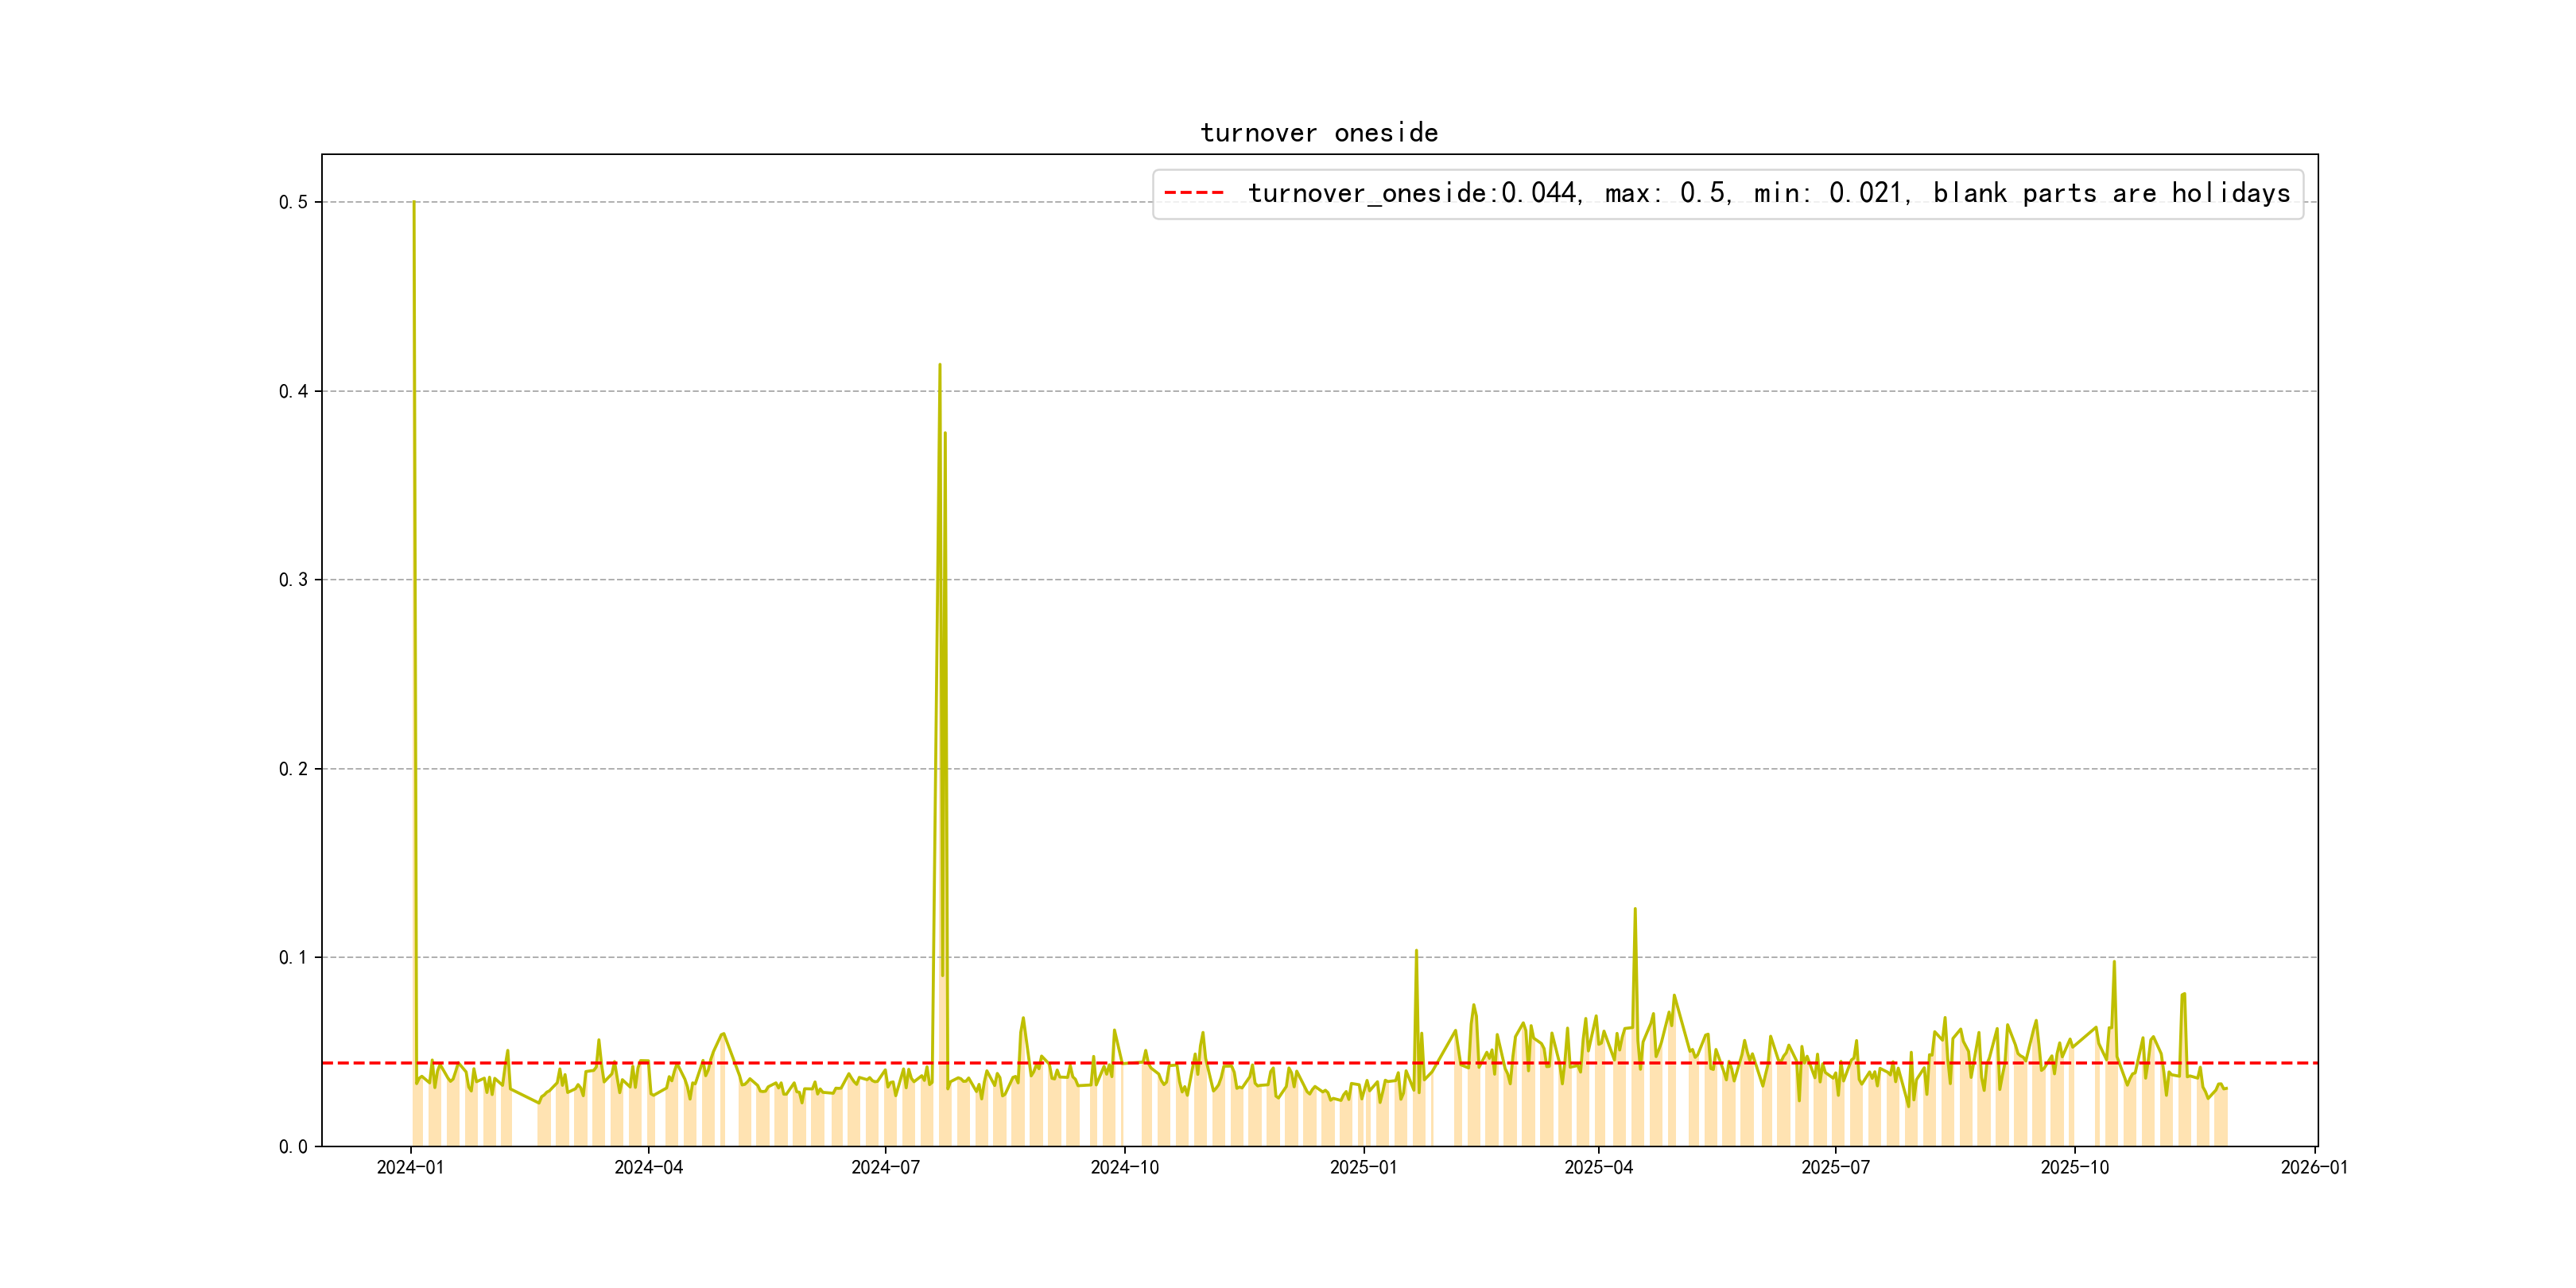Click the 2025-07 x-axis date label
The image size is (2576, 1288).
[1835, 1168]
